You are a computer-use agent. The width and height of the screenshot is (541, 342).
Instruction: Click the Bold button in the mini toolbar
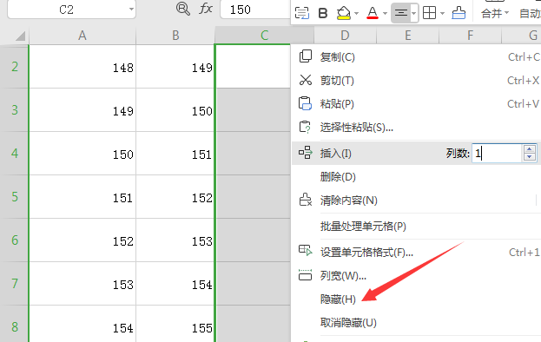(x=323, y=13)
